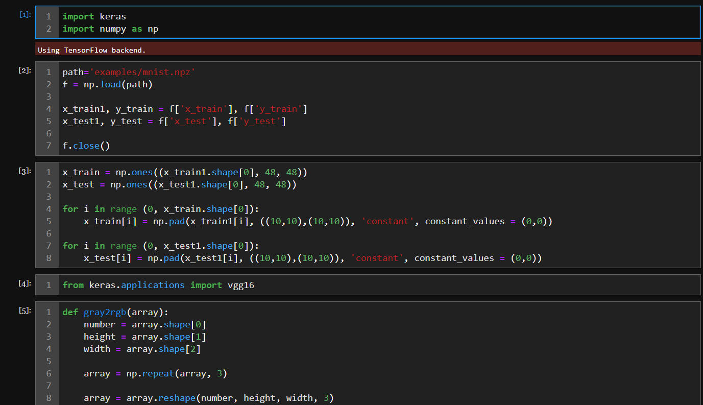Click the 'Using TensorFlow backend.' output message
Viewport: 703px width, 405px height.
click(92, 50)
